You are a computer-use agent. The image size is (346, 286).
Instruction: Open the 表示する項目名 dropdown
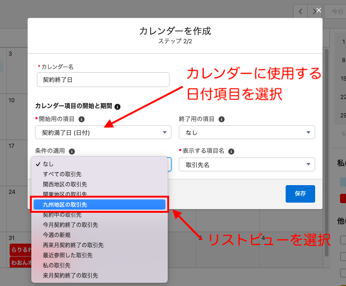pos(246,164)
